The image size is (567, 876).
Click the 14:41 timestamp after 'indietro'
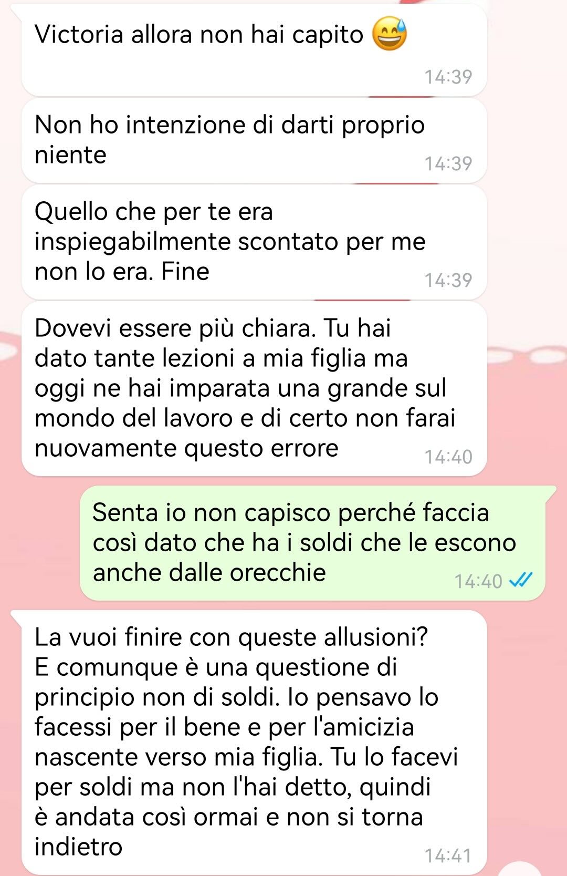tap(448, 856)
